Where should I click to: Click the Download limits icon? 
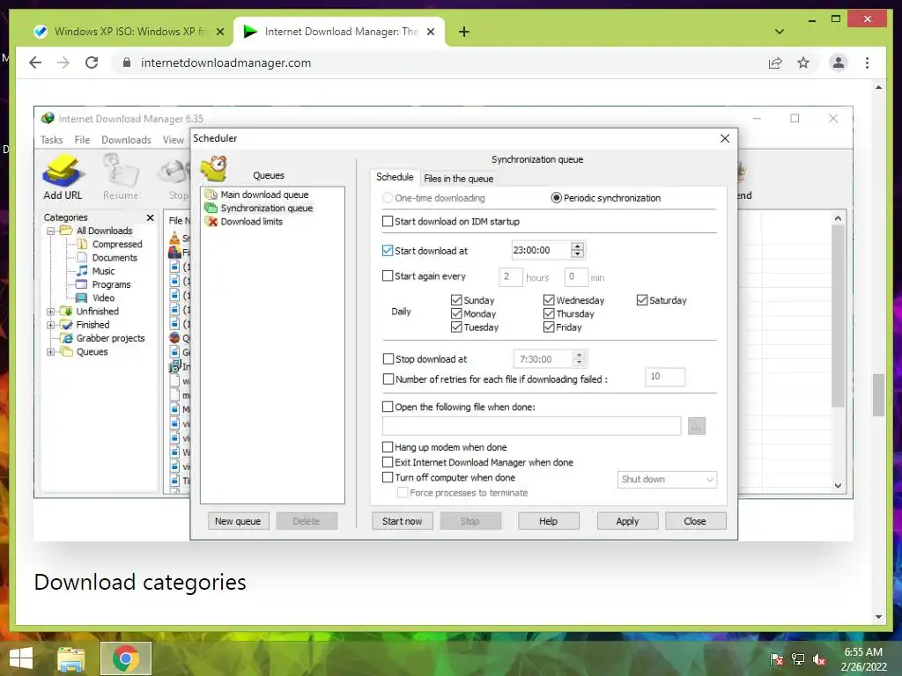click(211, 221)
